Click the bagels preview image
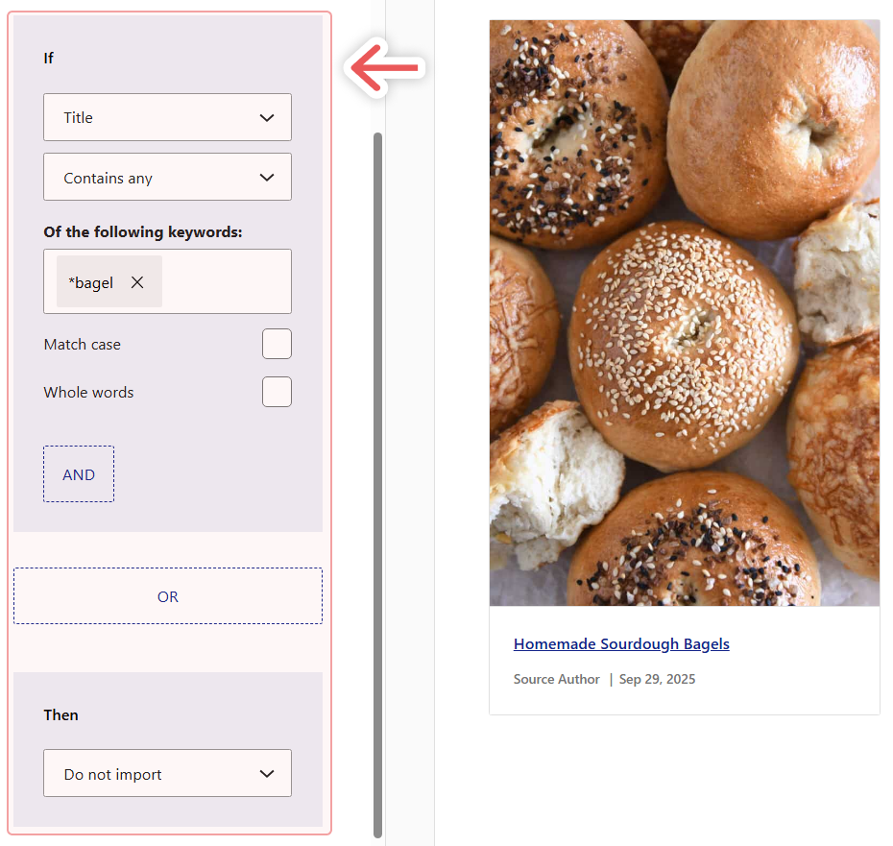This screenshot has width=893, height=846. coord(684,312)
